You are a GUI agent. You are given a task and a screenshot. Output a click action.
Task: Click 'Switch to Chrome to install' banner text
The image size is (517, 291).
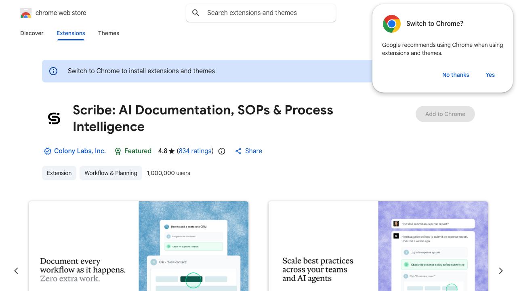pos(141,71)
